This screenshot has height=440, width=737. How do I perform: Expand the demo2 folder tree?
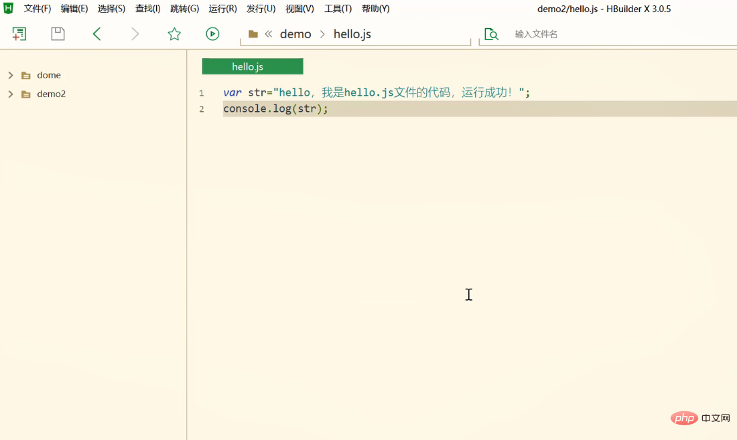click(11, 94)
